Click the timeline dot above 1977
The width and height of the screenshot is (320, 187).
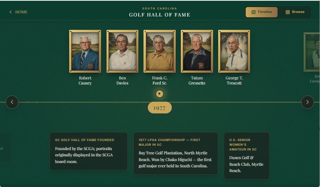pyautogui.click(x=160, y=94)
